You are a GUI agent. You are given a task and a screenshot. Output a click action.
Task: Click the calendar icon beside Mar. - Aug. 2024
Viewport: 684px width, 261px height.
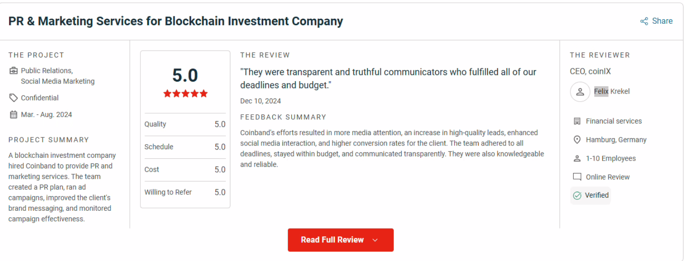13,115
